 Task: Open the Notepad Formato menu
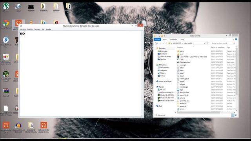[x=38, y=29]
